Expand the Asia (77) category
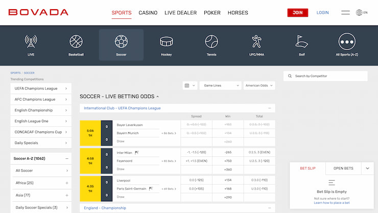 [x=67, y=195]
